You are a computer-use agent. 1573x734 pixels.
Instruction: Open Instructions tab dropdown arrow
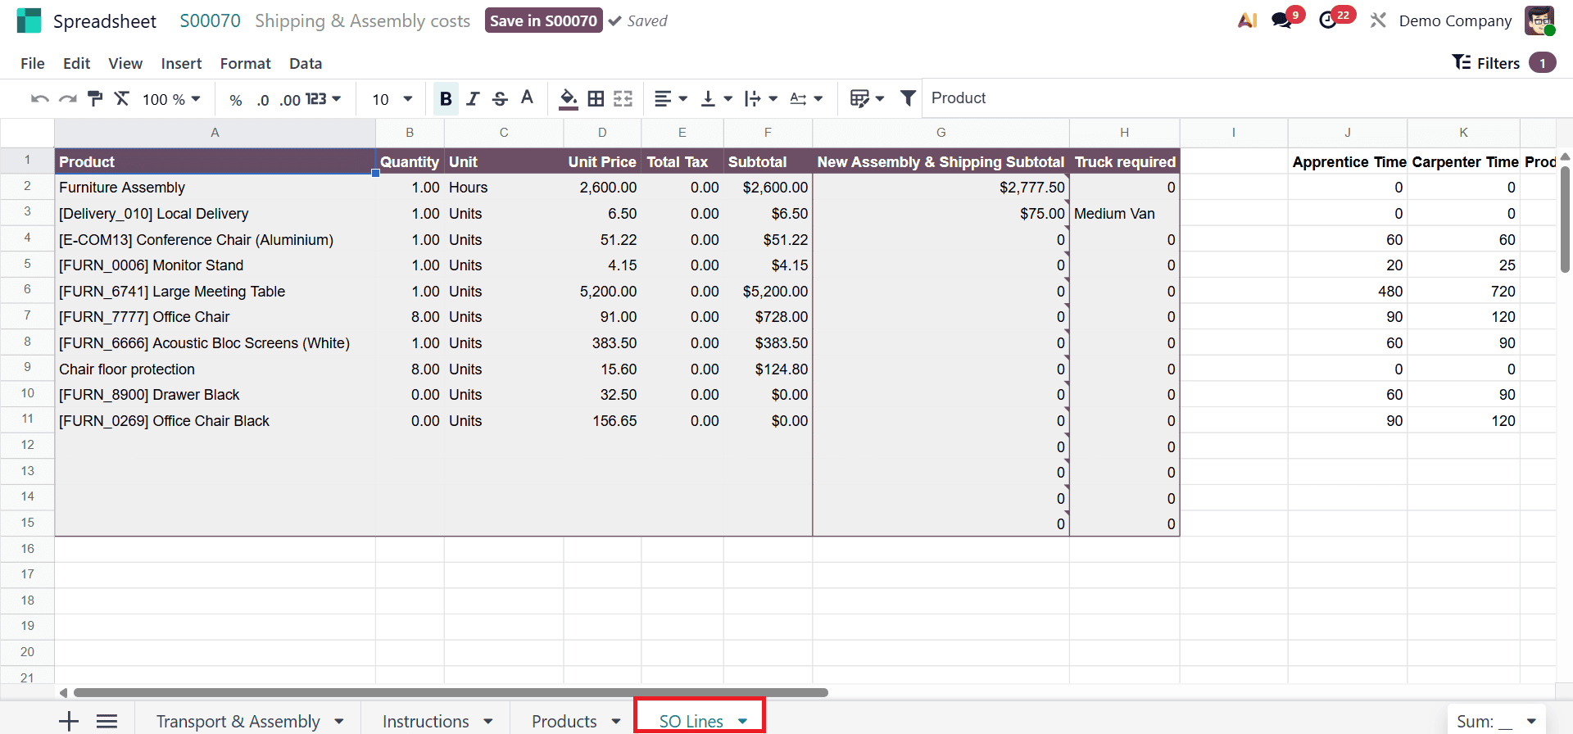click(x=488, y=722)
